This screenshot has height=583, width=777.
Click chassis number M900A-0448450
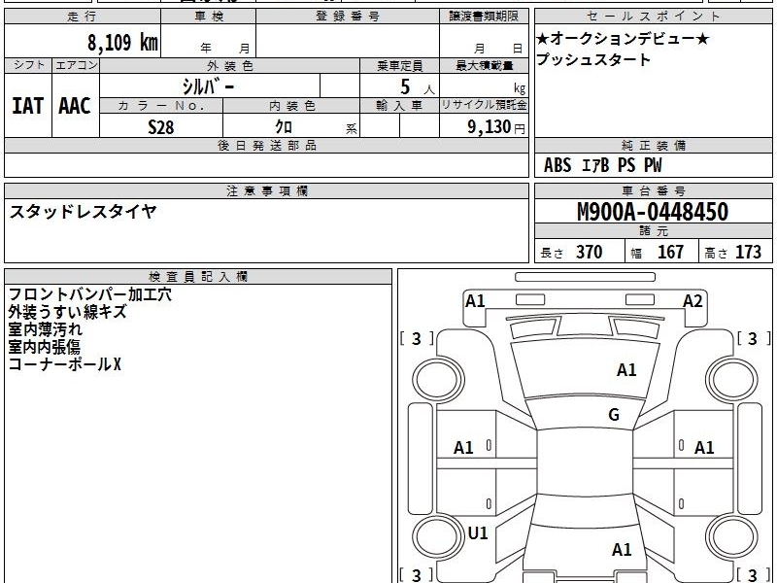653,212
